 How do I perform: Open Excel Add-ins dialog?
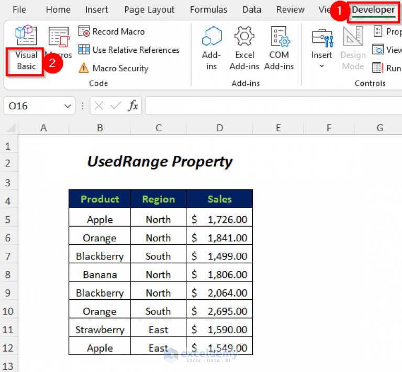pos(244,49)
